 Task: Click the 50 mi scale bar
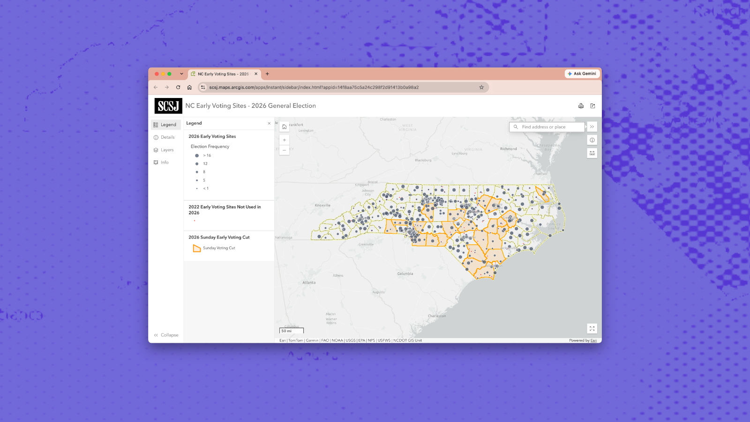point(292,331)
